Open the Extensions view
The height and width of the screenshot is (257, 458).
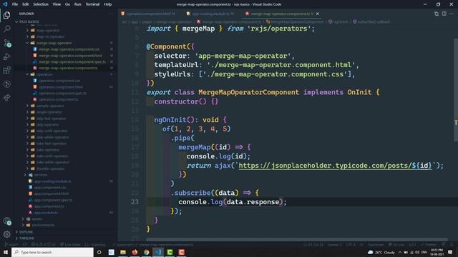click(x=6, y=70)
